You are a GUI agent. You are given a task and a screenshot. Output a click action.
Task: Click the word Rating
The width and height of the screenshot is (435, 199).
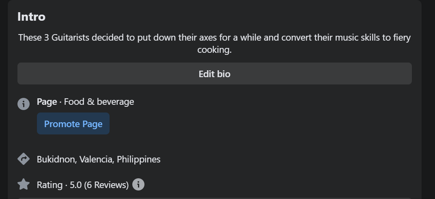(50, 185)
